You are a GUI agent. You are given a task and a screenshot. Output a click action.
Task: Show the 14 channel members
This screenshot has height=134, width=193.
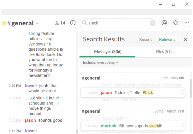point(60,23)
